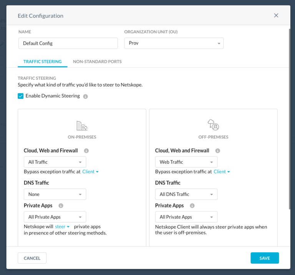
Task: Click info icon for On-Premises Private Apps
Action: 61,206
